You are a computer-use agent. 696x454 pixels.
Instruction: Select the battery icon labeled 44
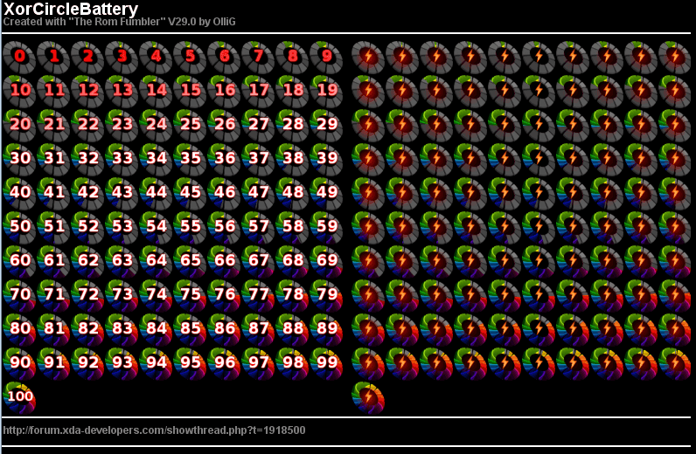(x=156, y=193)
